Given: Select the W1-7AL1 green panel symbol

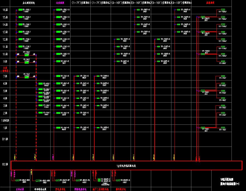Looking at the screenshot, I should pos(27,77).
